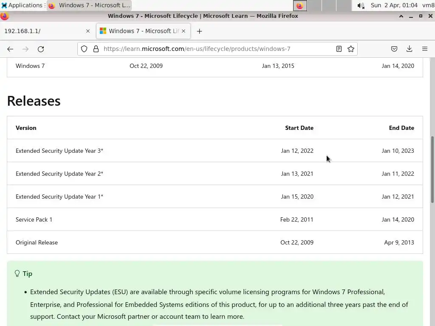Click the Original Release row label
This screenshot has width=435, height=326.
(x=37, y=242)
